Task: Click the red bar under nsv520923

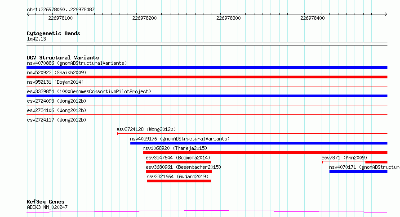Action: (207, 77)
